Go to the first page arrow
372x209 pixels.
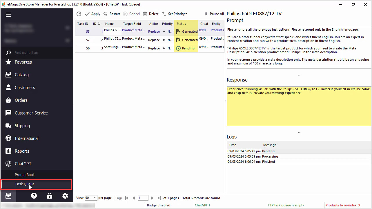[127, 198]
